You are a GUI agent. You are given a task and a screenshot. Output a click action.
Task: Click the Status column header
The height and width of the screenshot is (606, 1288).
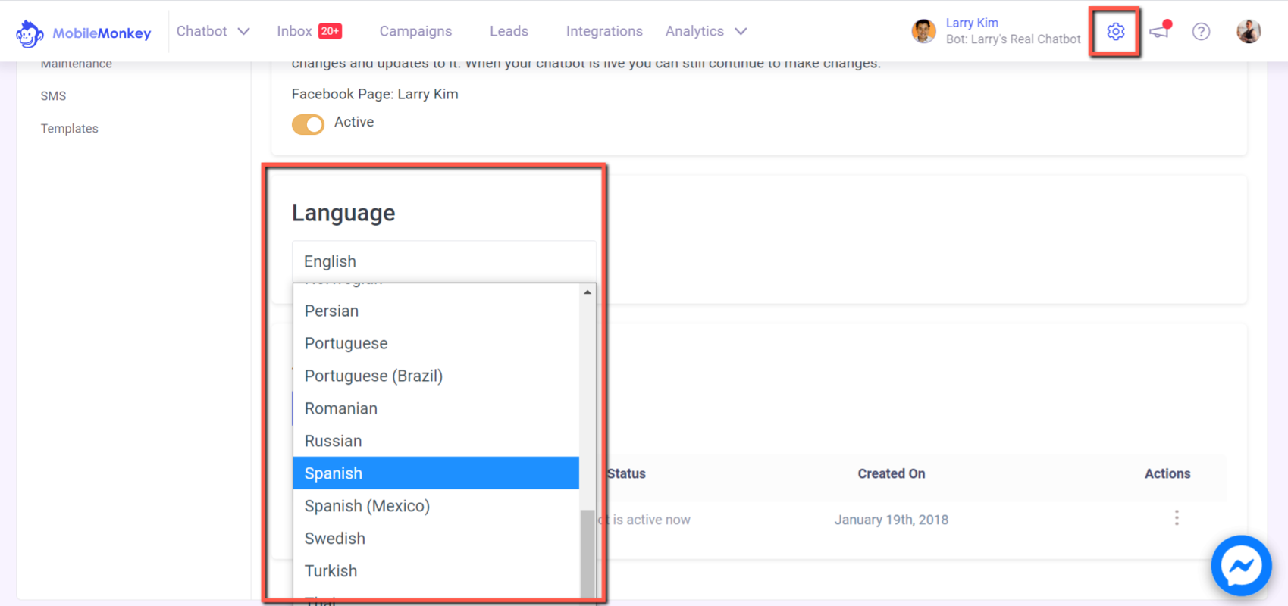pyautogui.click(x=626, y=473)
